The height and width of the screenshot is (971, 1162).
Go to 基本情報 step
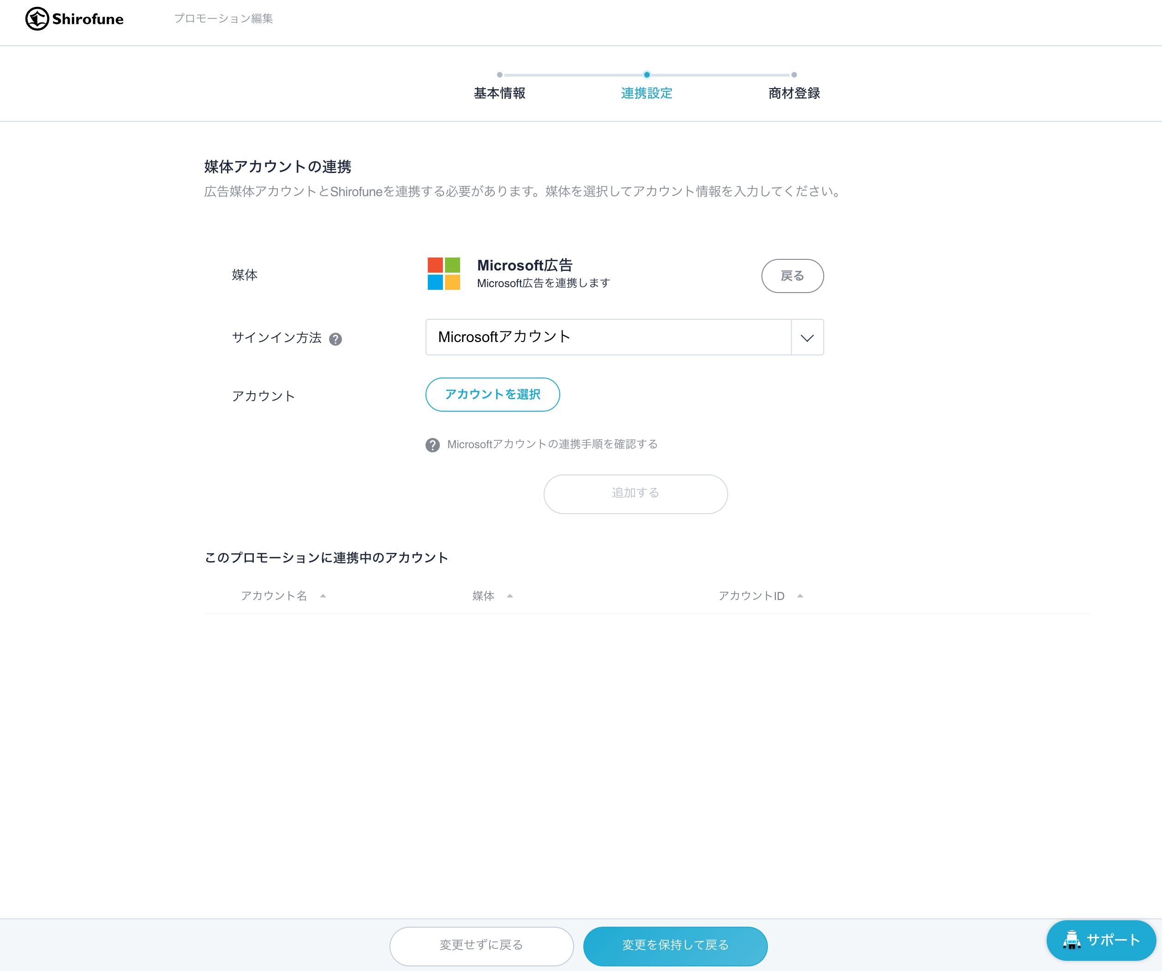coord(500,93)
